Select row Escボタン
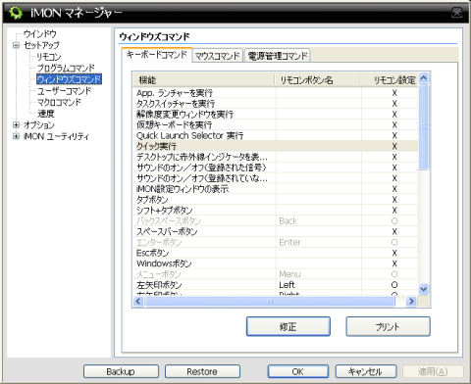 click(x=276, y=253)
